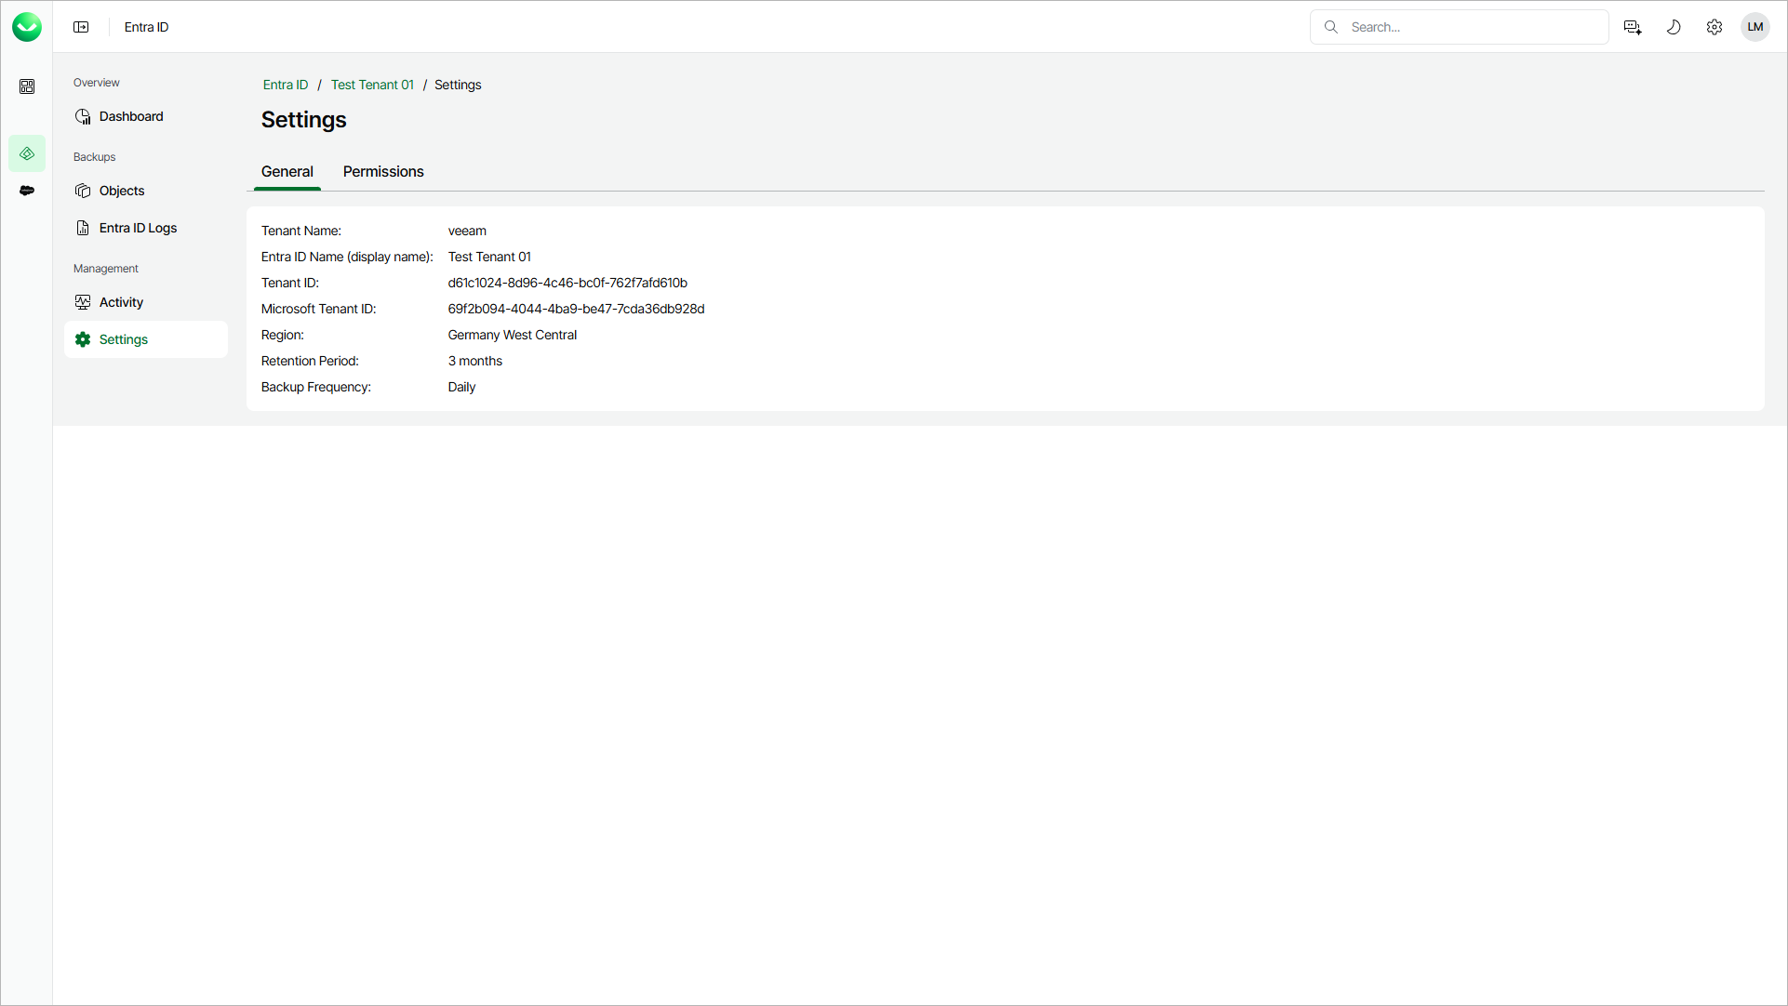Follow the Entra ID breadcrumb link
The image size is (1788, 1006).
tap(285, 85)
